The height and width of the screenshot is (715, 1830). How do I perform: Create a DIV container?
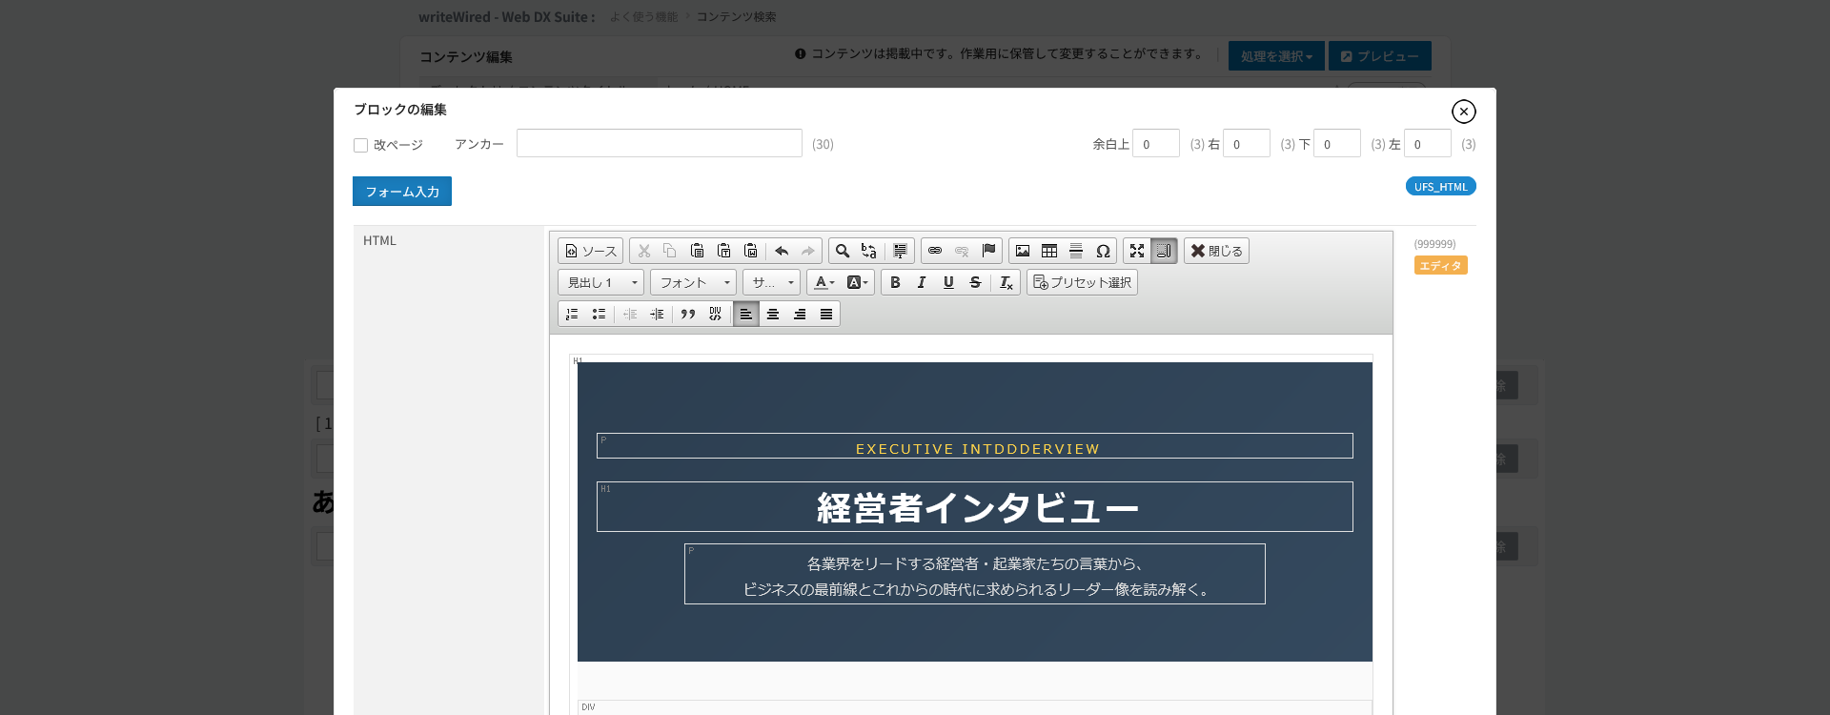[x=715, y=314]
